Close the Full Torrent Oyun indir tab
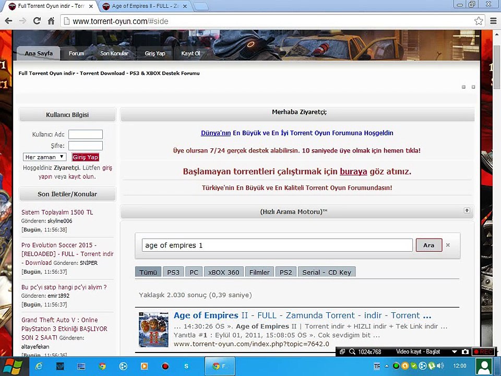The image size is (501, 376). 91,6
